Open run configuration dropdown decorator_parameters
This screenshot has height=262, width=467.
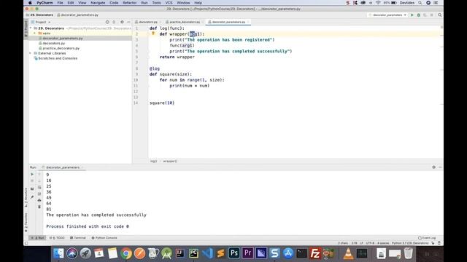coord(387,15)
